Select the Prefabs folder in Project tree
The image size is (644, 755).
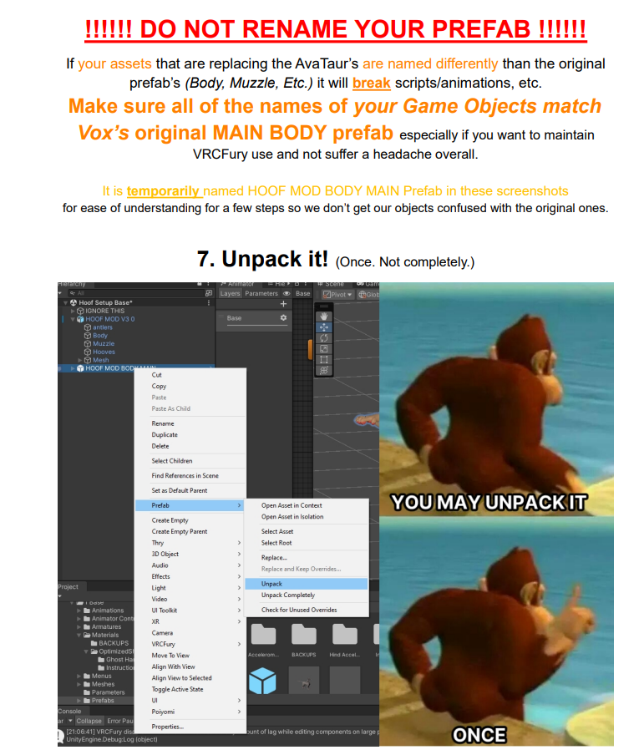click(103, 701)
